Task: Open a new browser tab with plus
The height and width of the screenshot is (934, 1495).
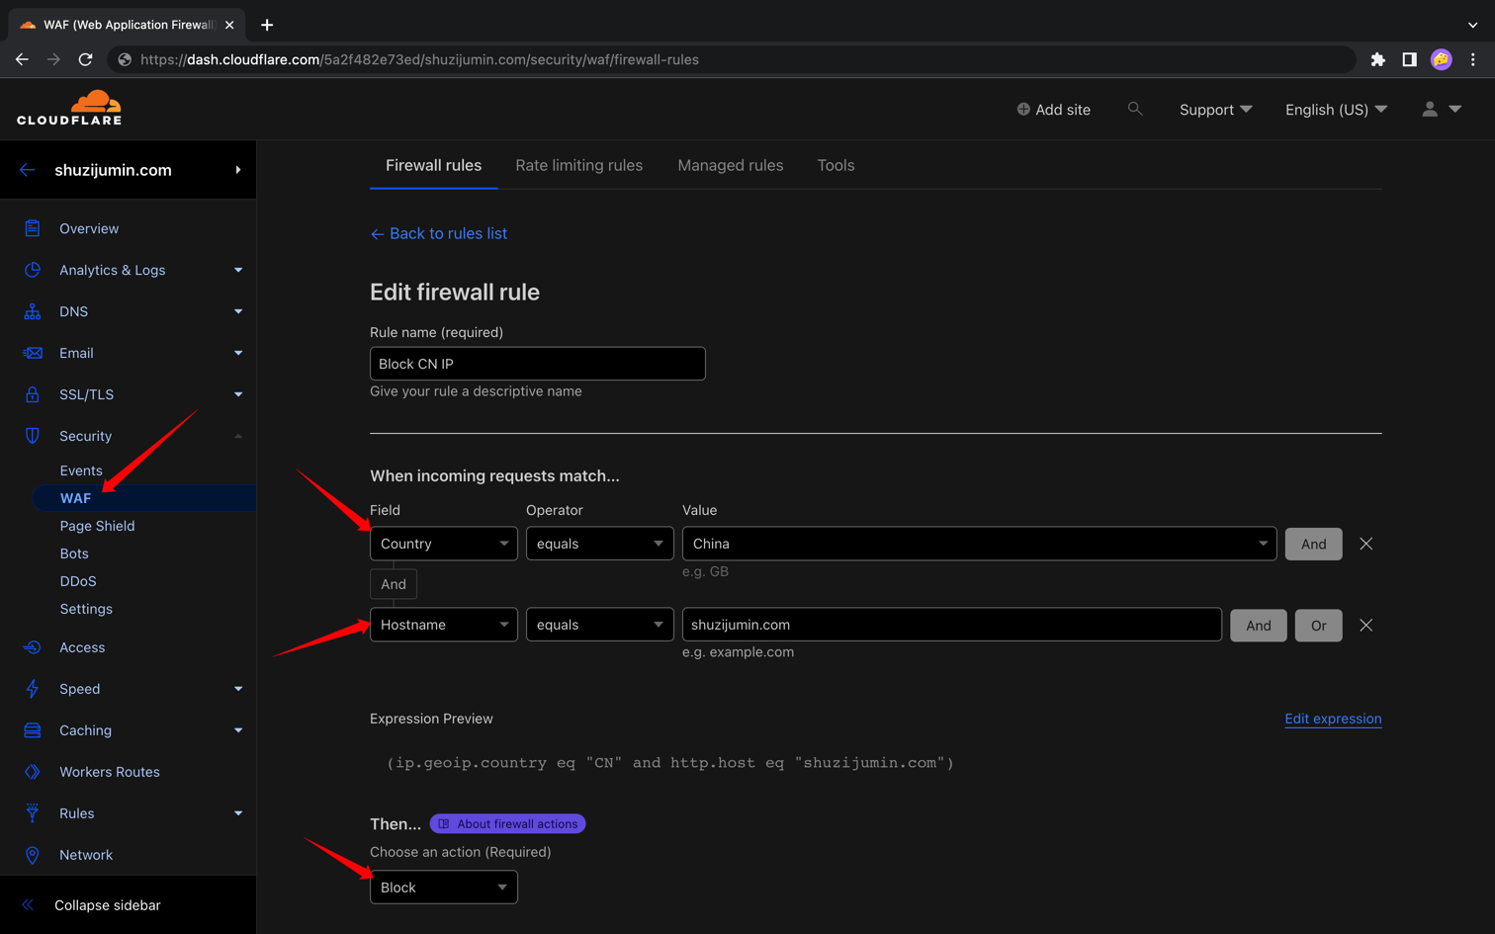Action: (267, 25)
